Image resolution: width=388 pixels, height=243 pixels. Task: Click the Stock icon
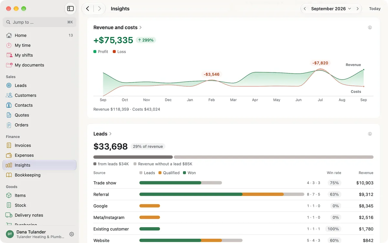coord(9,205)
